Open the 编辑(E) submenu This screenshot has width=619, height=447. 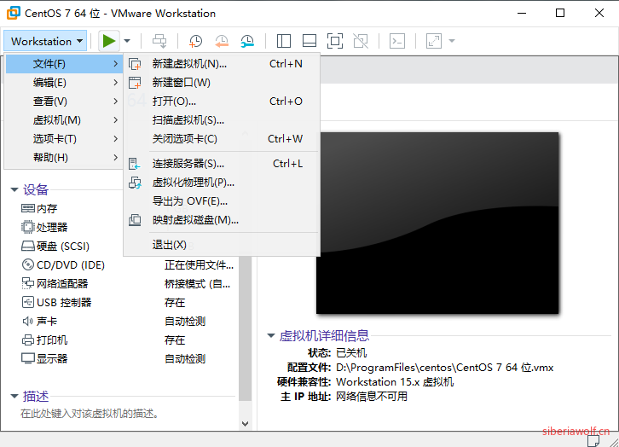point(64,83)
